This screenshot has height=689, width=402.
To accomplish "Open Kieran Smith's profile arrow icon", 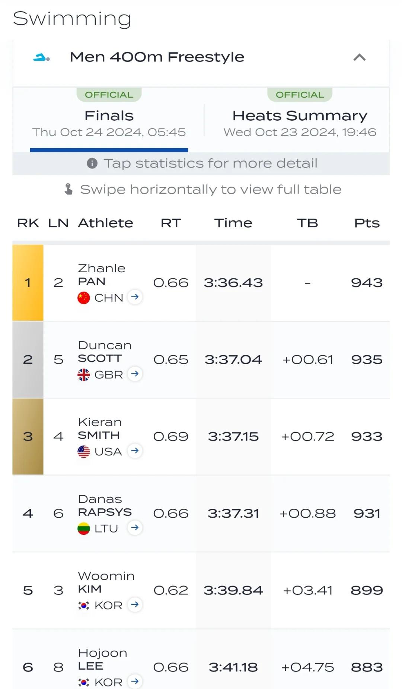I will pyautogui.click(x=135, y=451).
